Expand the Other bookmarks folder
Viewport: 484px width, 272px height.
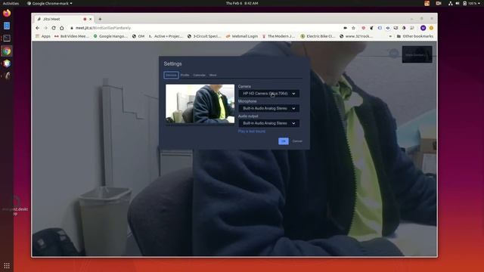pyautogui.click(x=415, y=36)
